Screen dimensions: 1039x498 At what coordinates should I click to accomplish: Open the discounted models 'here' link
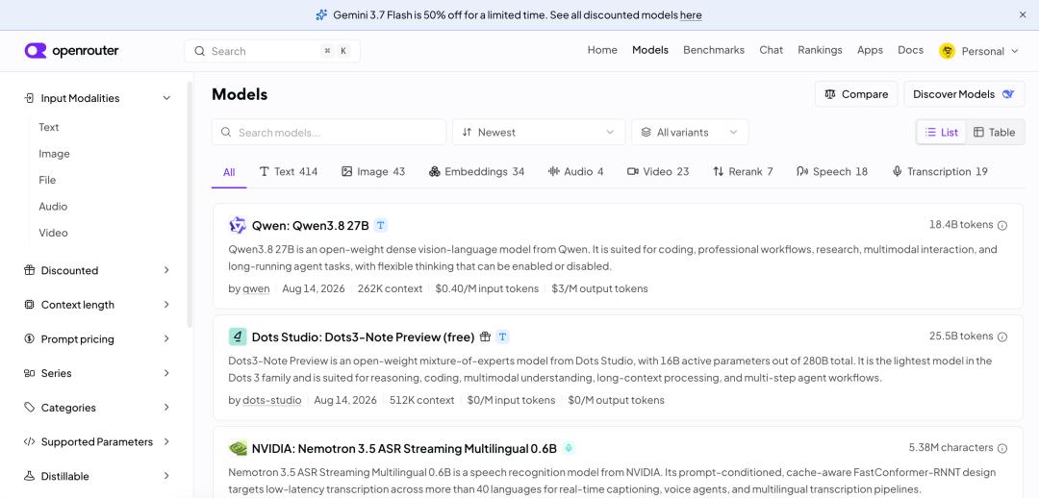pos(691,14)
